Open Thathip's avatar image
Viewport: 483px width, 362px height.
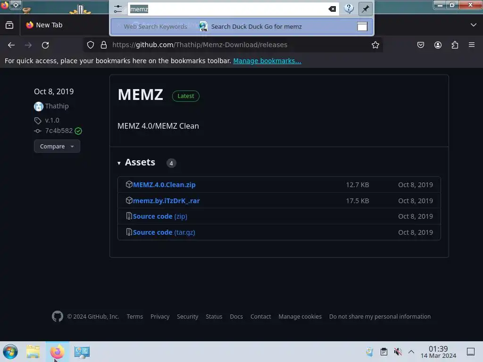tap(39, 107)
